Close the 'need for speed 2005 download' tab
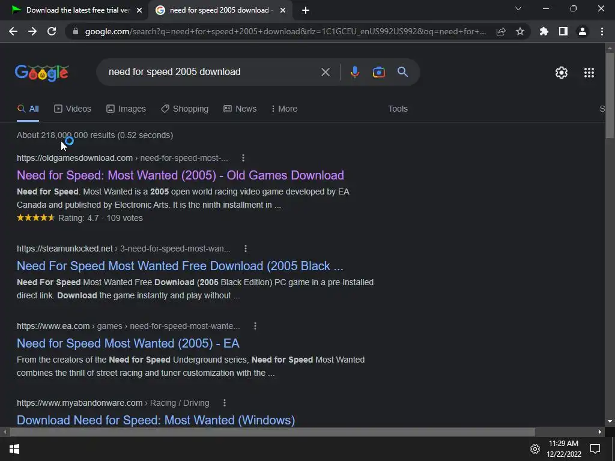 click(x=283, y=10)
